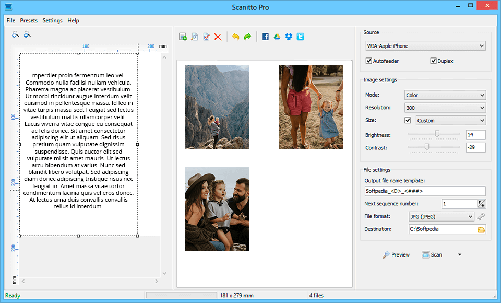
Task: Click the output file name template field
Action: [425, 191]
